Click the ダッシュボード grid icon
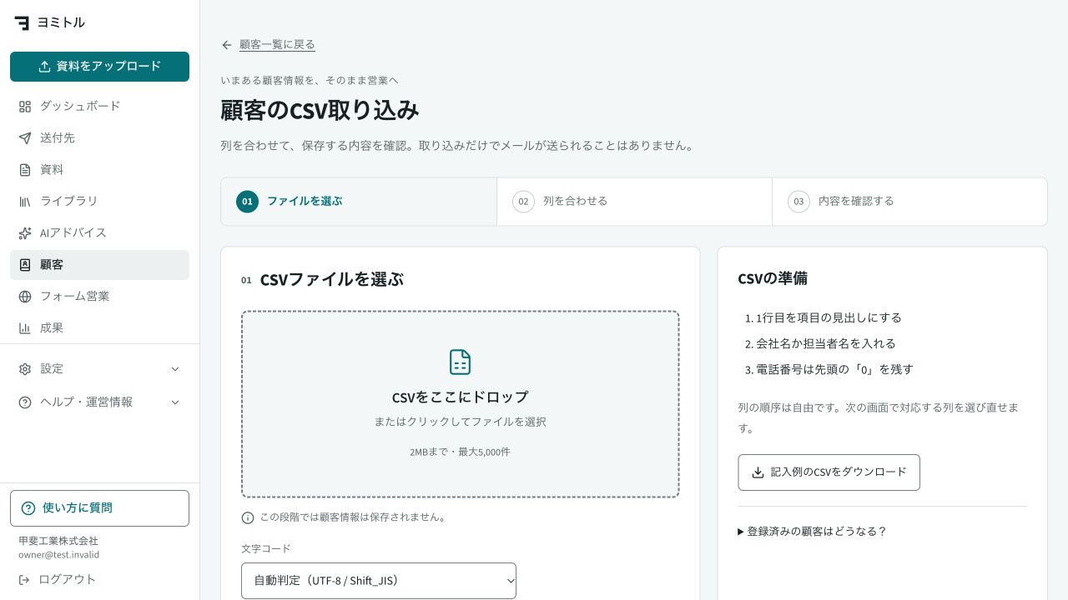This screenshot has height=600, width=1068. pyautogui.click(x=25, y=107)
